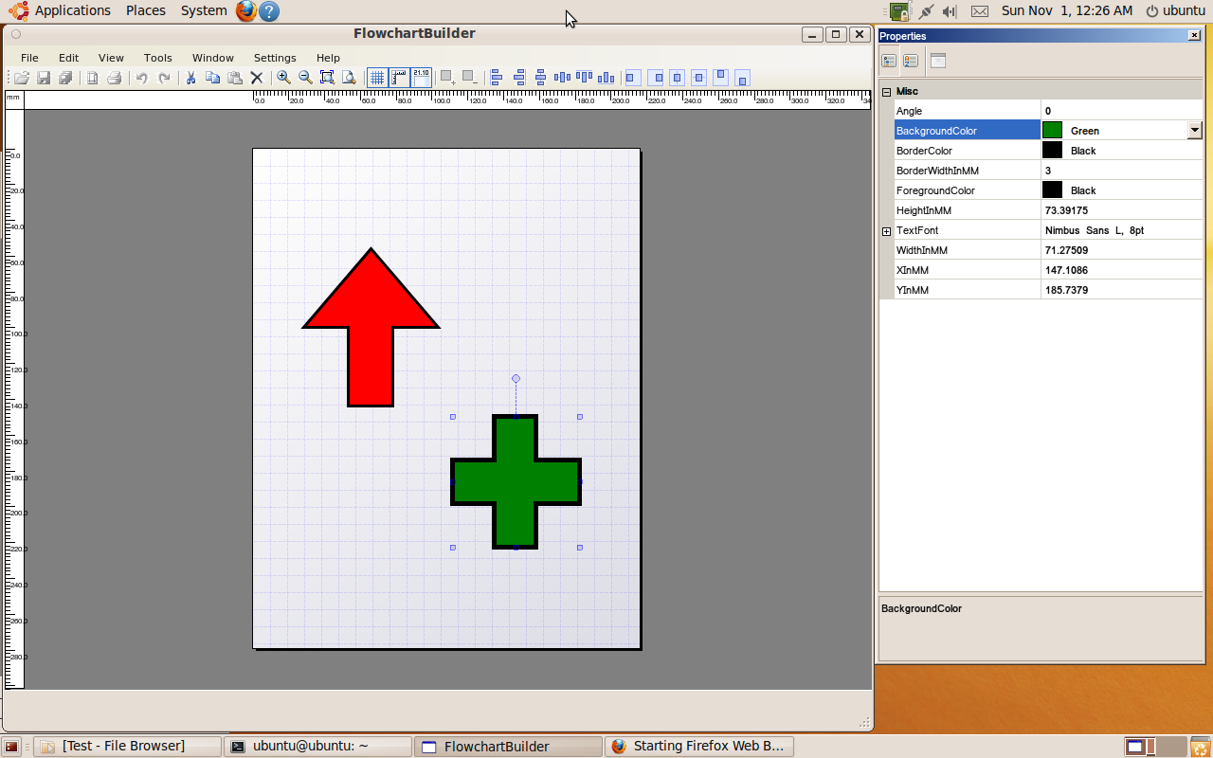The width and height of the screenshot is (1213, 758).
Task: Click the Open file toolbar icon
Action: [x=21, y=78]
